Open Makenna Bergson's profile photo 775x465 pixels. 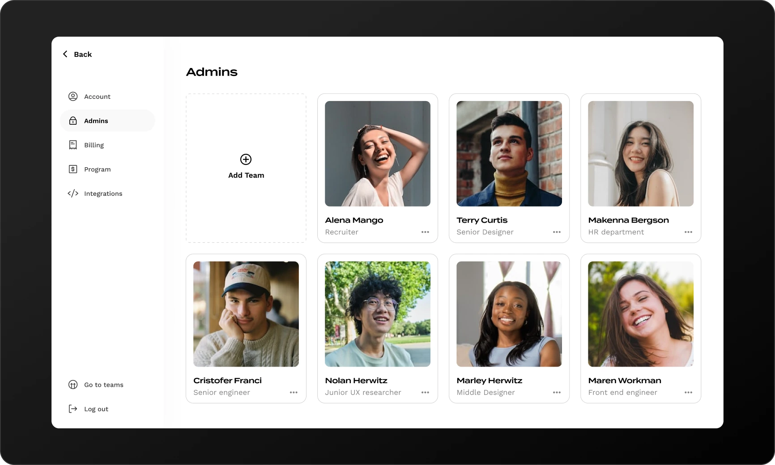click(641, 154)
